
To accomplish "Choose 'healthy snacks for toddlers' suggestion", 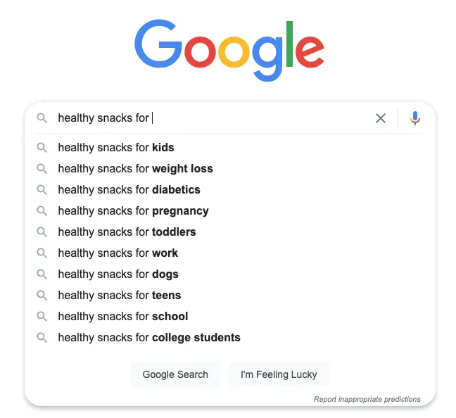I will coord(127,232).
